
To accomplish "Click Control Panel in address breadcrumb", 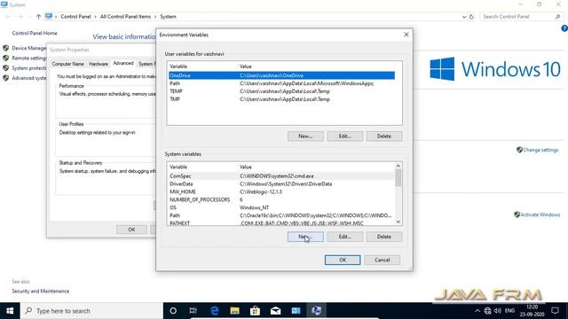I will [75, 17].
